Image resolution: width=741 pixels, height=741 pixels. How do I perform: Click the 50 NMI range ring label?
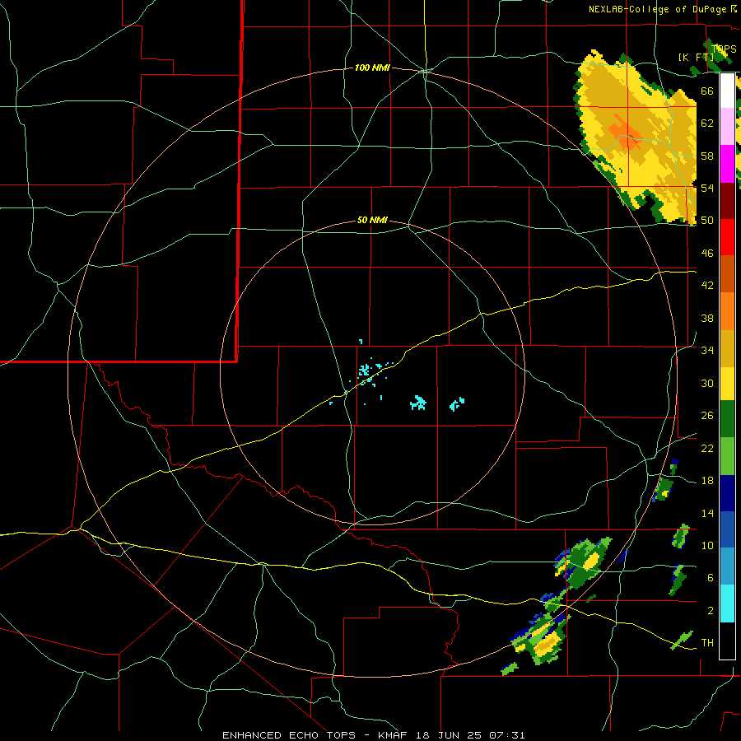372,220
